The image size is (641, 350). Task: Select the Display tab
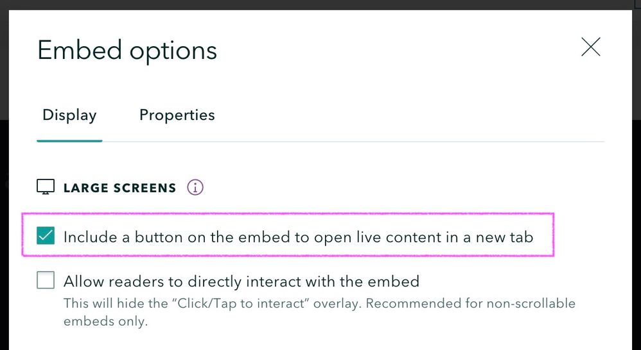point(69,115)
